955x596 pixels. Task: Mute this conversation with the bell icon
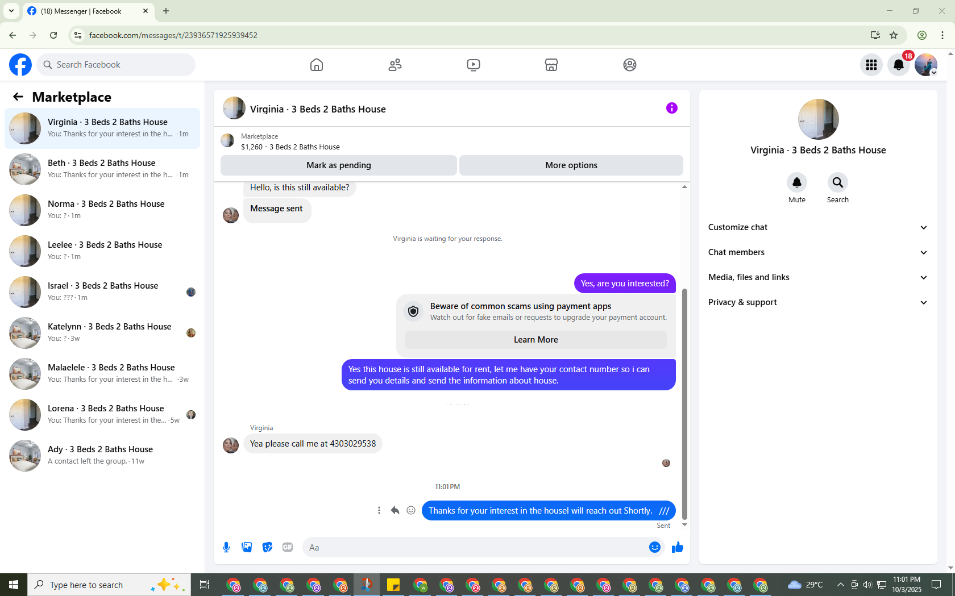click(x=797, y=182)
